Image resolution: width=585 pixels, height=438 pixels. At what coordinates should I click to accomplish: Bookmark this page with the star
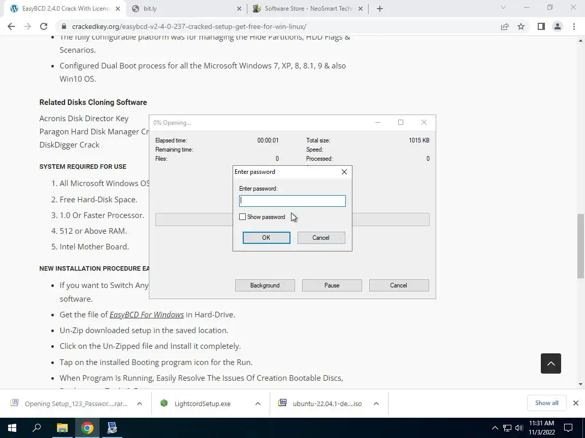pyautogui.click(x=521, y=26)
